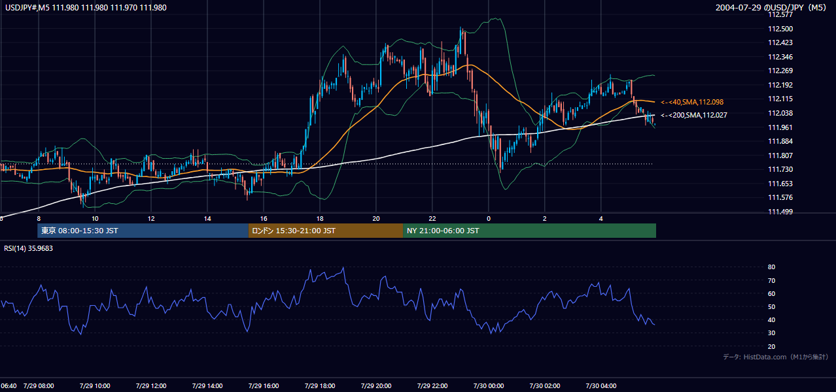
Task: Click the white 200 SMA 112.027 label
Action: click(693, 115)
